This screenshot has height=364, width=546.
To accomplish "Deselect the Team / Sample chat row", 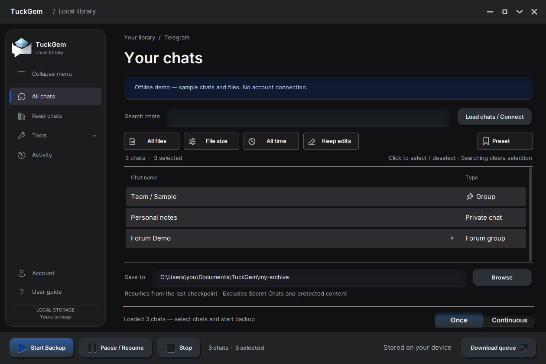I will click(x=326, y=197).
